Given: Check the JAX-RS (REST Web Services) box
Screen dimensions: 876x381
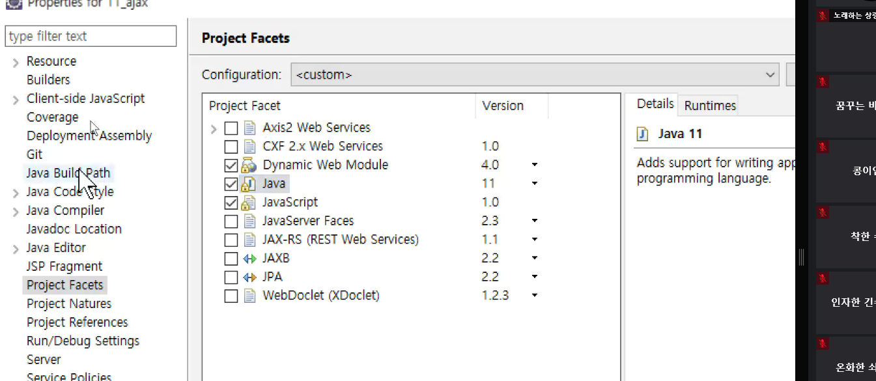Looking at the screenshot, I should pyautogui.click(x=231, y=240).
